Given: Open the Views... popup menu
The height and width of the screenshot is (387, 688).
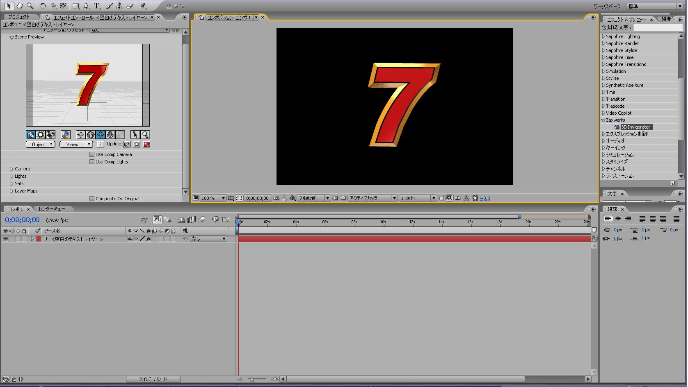Looking at the screenshot, I should point(76,144).
